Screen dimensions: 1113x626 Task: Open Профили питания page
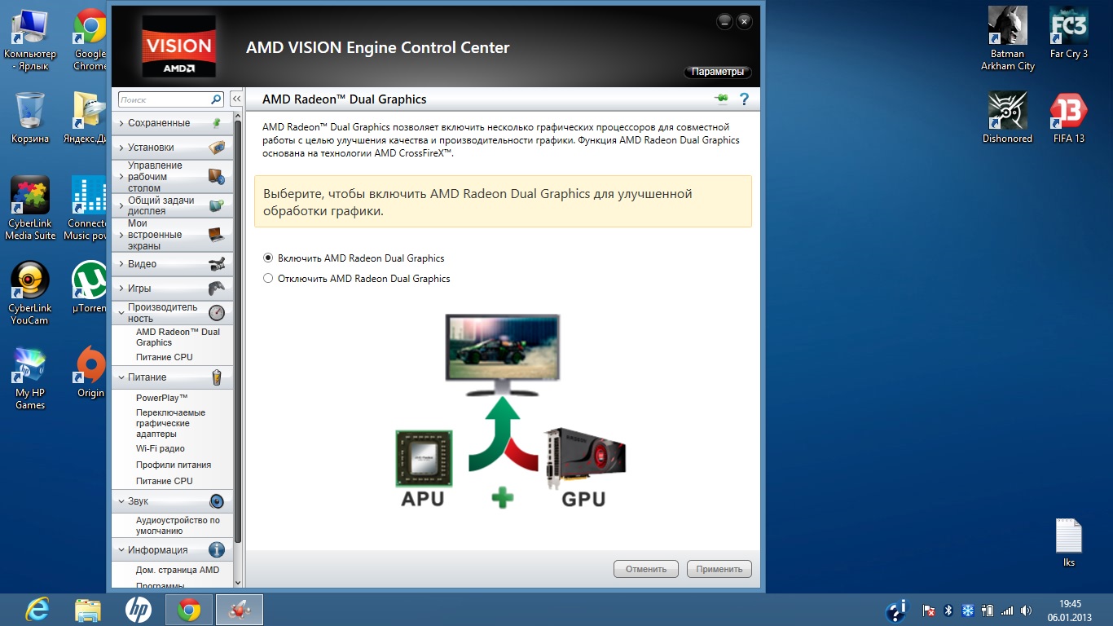(x=174, y=465)
